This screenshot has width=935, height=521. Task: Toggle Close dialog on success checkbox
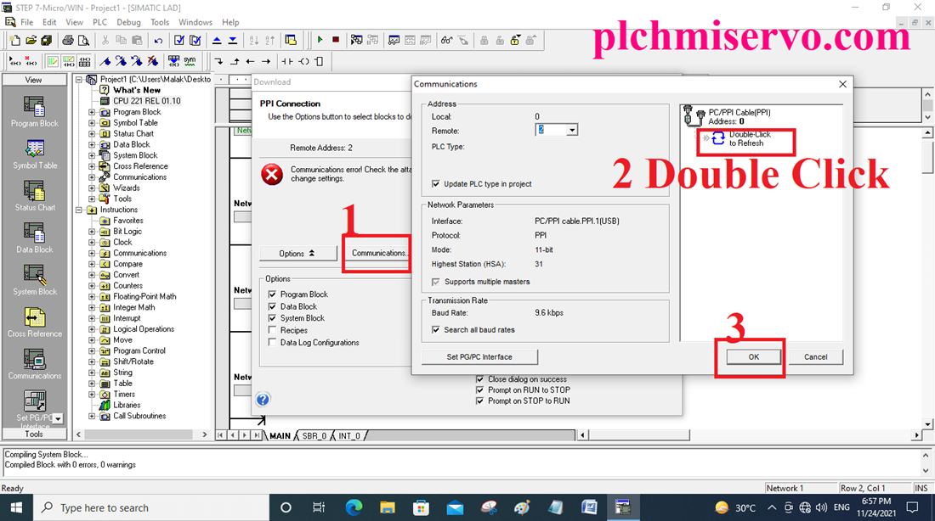tap(480, 378)
